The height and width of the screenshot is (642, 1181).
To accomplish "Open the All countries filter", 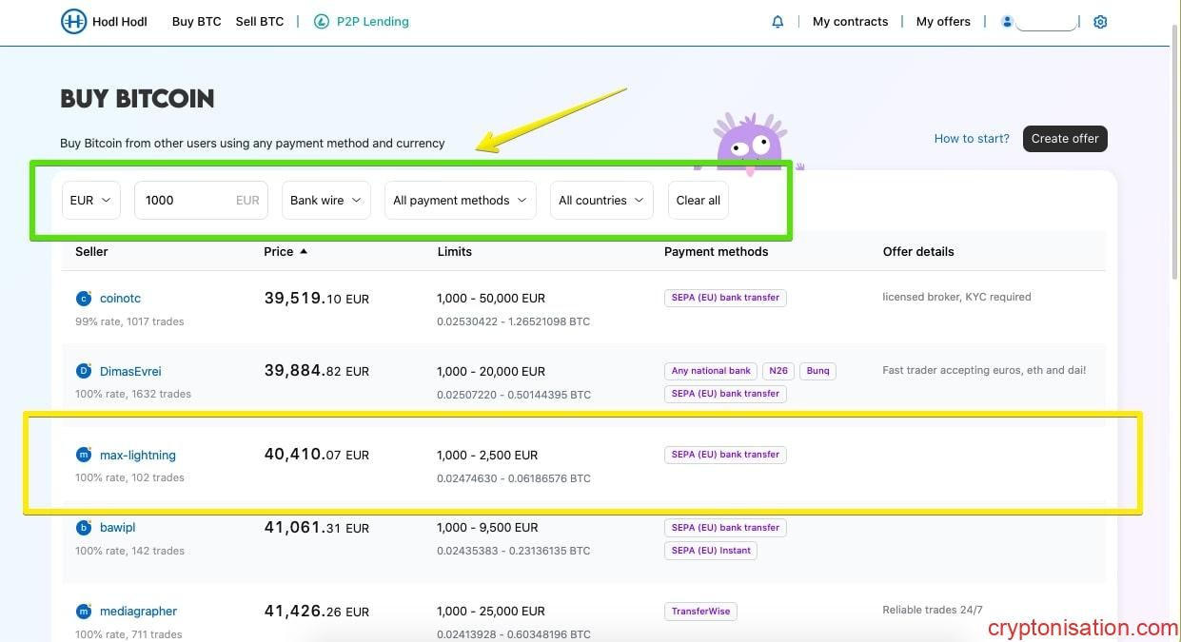I will tap(600, 201).
